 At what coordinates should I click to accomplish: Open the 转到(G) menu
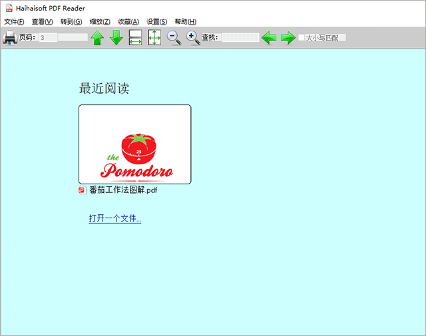point(71,22)
